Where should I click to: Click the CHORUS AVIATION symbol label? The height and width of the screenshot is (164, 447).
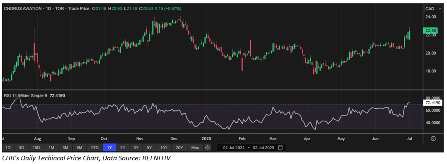(22, 8)
